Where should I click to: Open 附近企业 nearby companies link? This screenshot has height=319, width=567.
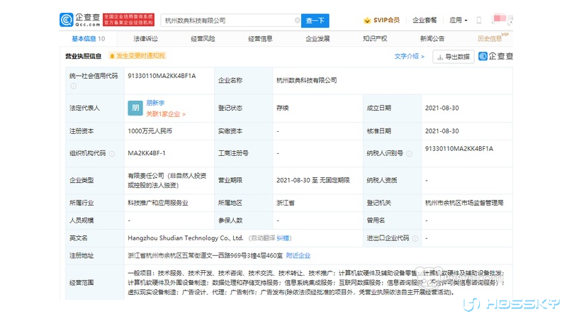tap(298, 256)
